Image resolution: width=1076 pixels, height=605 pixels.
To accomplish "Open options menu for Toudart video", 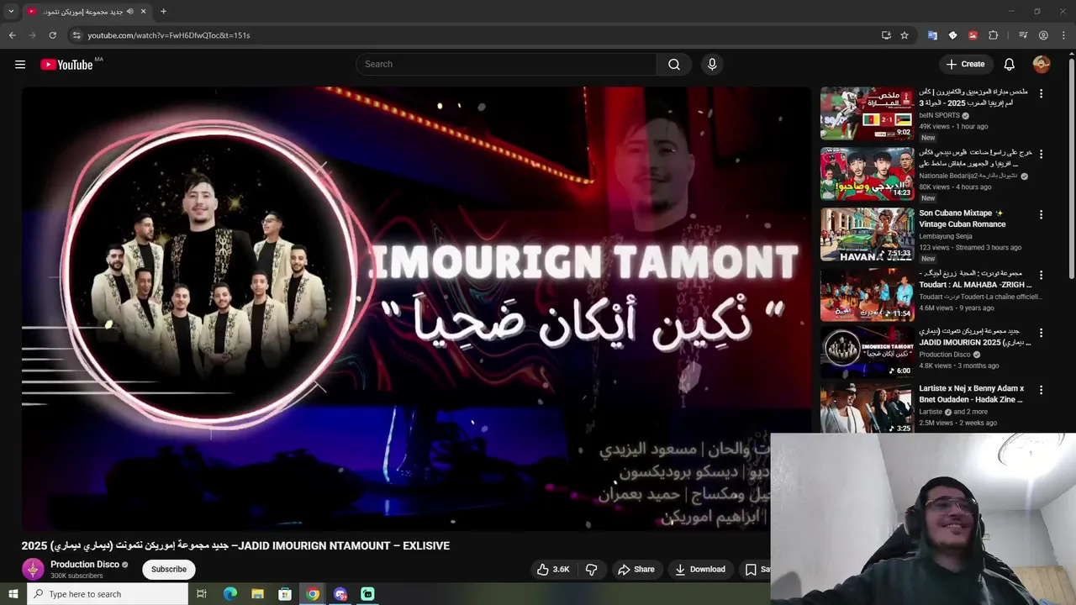I will point(1041,276).
